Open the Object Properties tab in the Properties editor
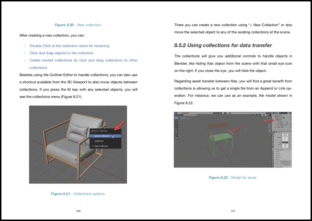This screenshot has width=312, height=221. (273, 149)
